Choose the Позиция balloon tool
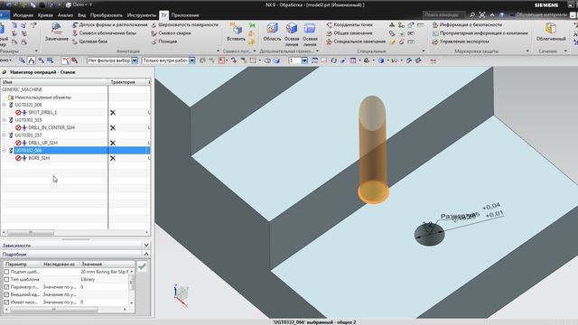This screenshot has width=578, height=325. (x=164, y=42)
